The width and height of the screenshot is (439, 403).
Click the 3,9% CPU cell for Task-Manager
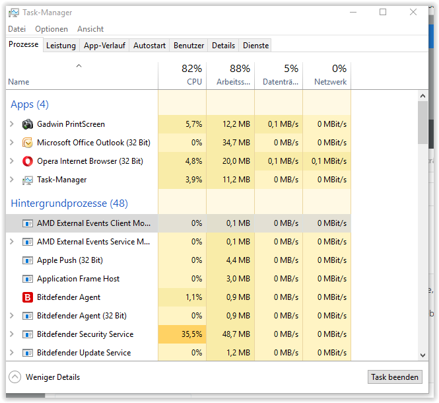point(182,180)
